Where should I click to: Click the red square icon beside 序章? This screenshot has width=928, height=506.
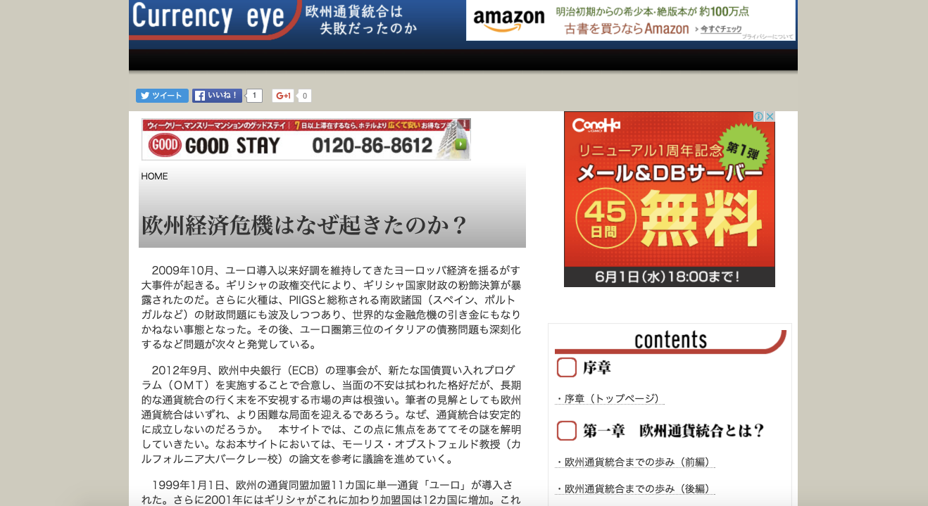pos(566,367)
